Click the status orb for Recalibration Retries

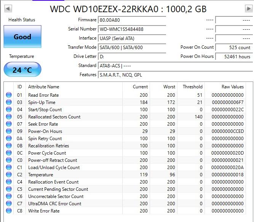coord(9,145)
